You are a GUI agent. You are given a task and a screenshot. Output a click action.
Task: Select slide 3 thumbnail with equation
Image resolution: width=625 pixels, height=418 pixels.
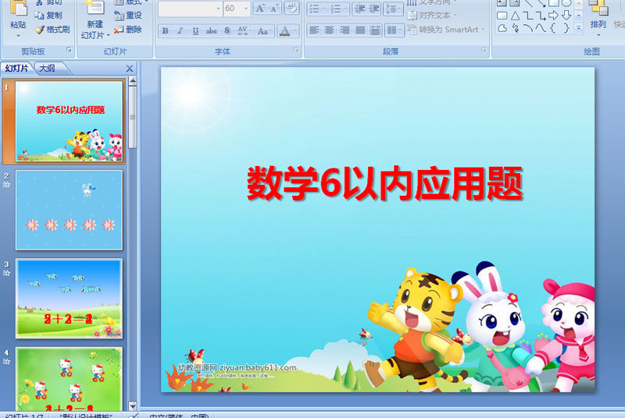[69, 298]
